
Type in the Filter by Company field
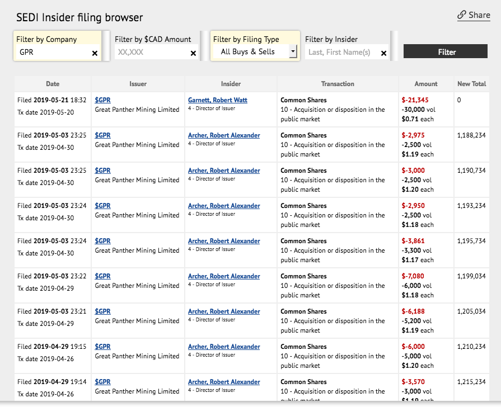pyautogui.click(x=53, y=52)
